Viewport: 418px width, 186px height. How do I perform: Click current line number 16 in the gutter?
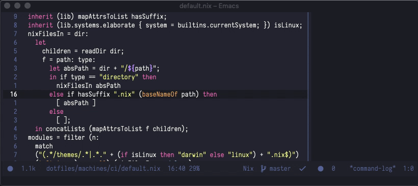coord(13,95)
